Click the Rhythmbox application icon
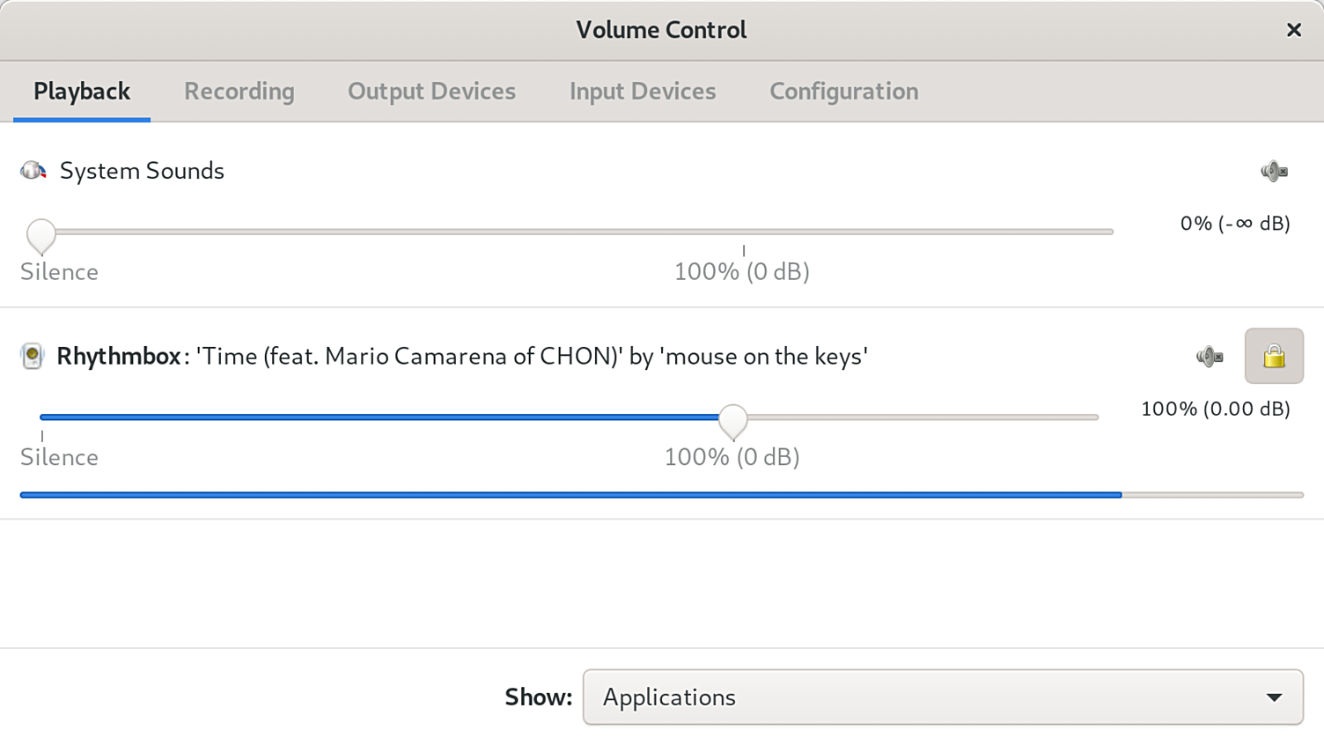Viewport: 1324px width, 745px height. 33,357
